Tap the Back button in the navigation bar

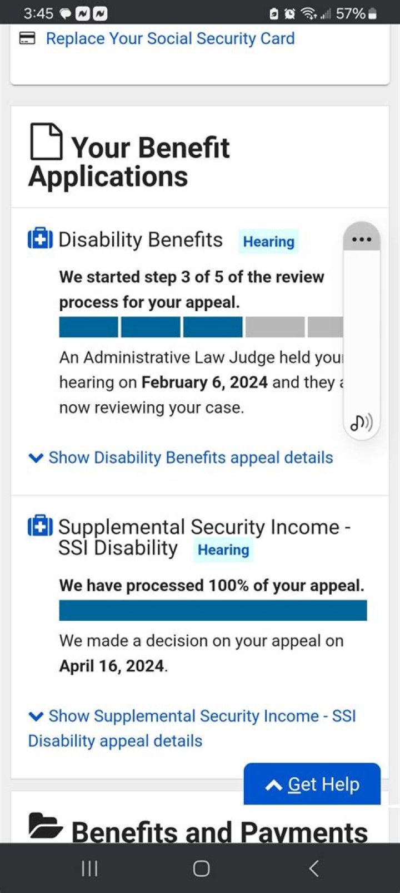point(313,867)
